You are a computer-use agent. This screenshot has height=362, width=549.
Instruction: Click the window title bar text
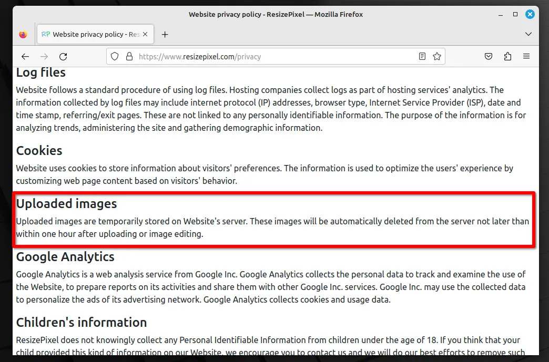pyautogui.click(x=276, y=15)
